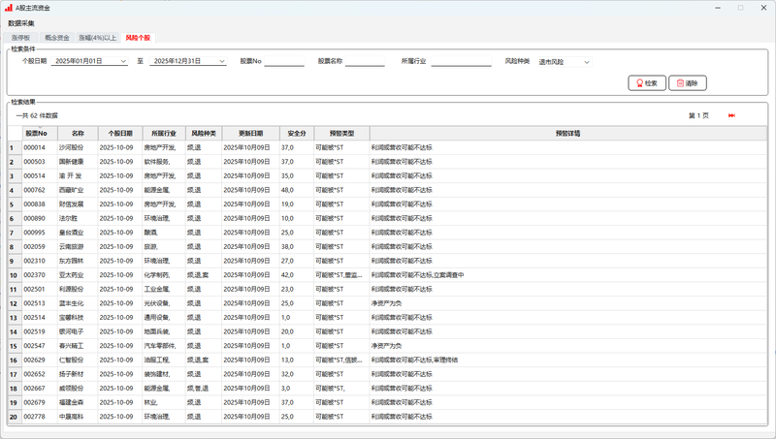Click the 所属行业 input field
776x439 pixels.
click(461, 61)
